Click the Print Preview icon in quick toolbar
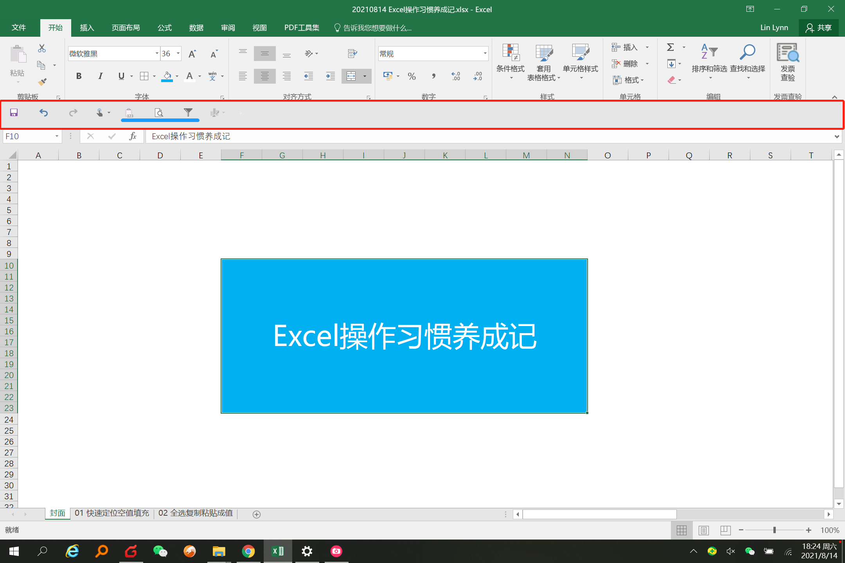 pos(159,113)
